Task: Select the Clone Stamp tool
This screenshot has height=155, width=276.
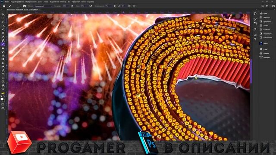Action: point(3,48)
